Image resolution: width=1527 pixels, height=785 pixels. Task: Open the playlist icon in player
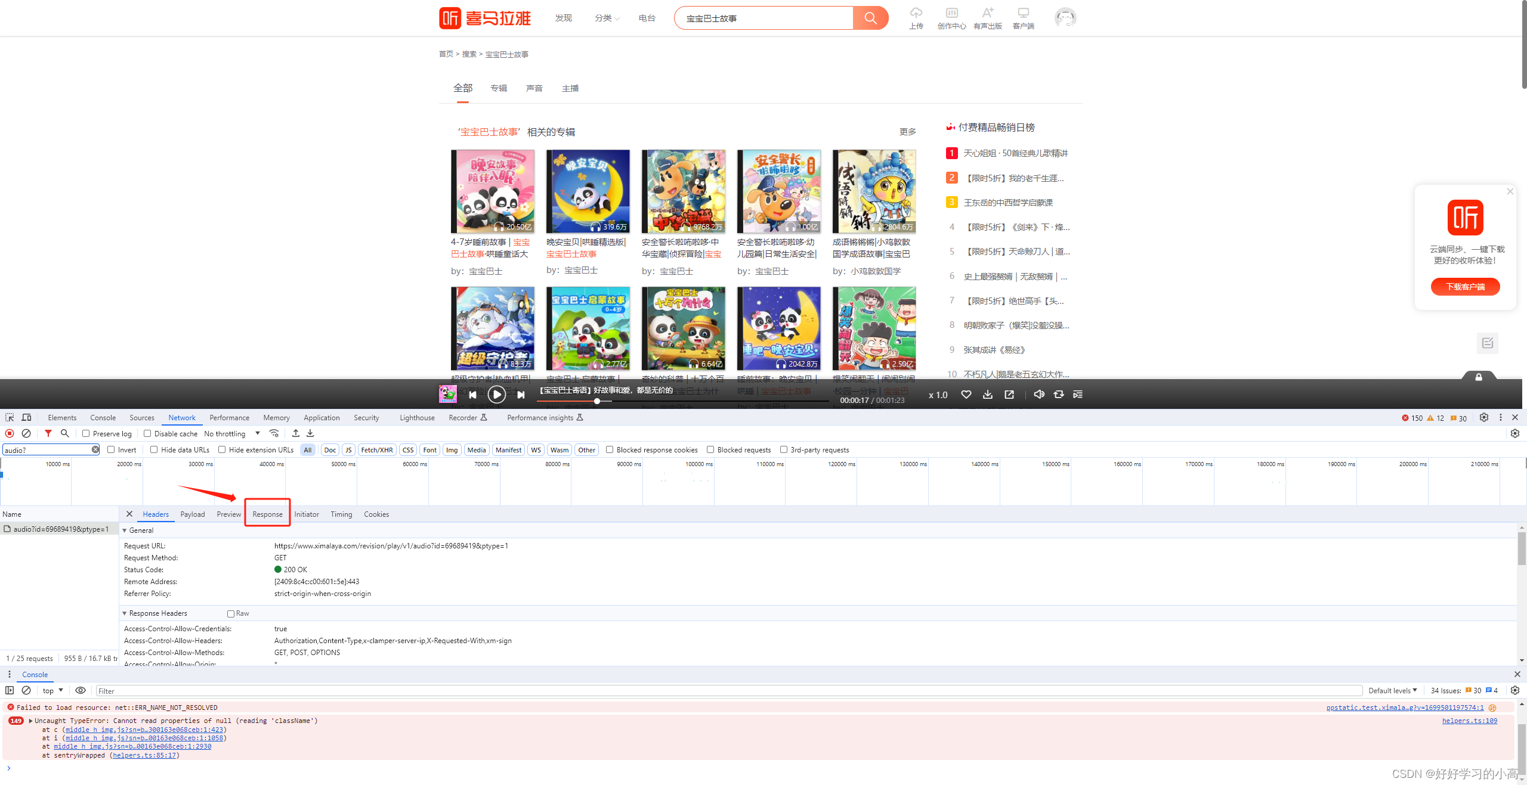pos(1078,395)
